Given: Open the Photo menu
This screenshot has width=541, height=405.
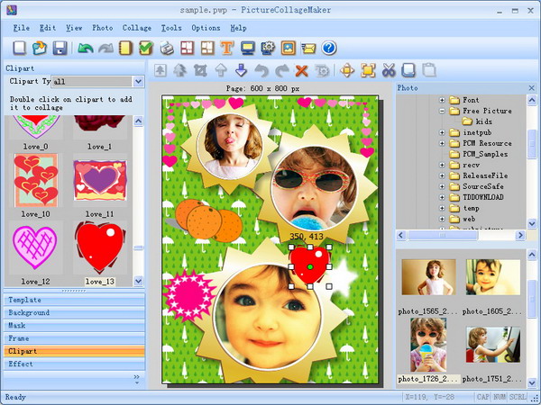Looking at the screenshot, I should [x=103, y=28].
